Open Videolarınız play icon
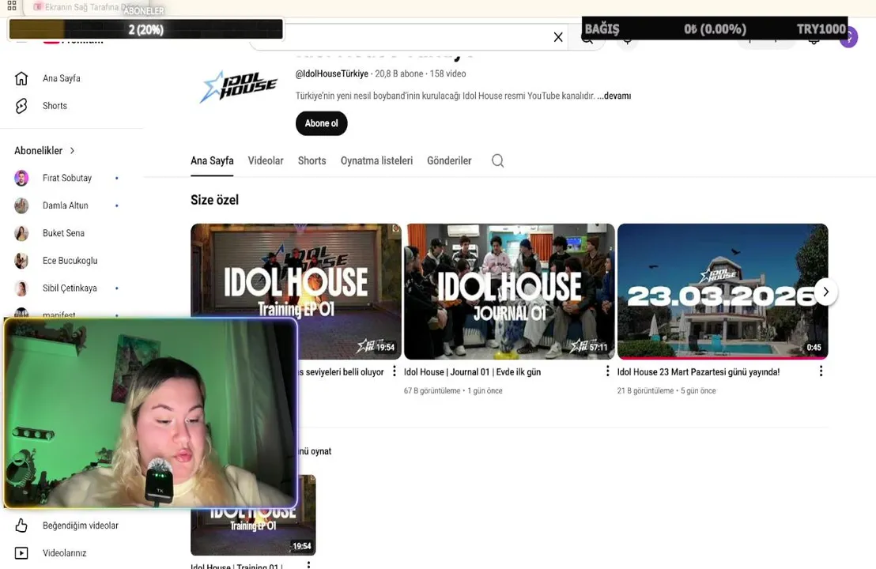Image resolution: width=876 pixels, height=569 pixels. (21, 553)
